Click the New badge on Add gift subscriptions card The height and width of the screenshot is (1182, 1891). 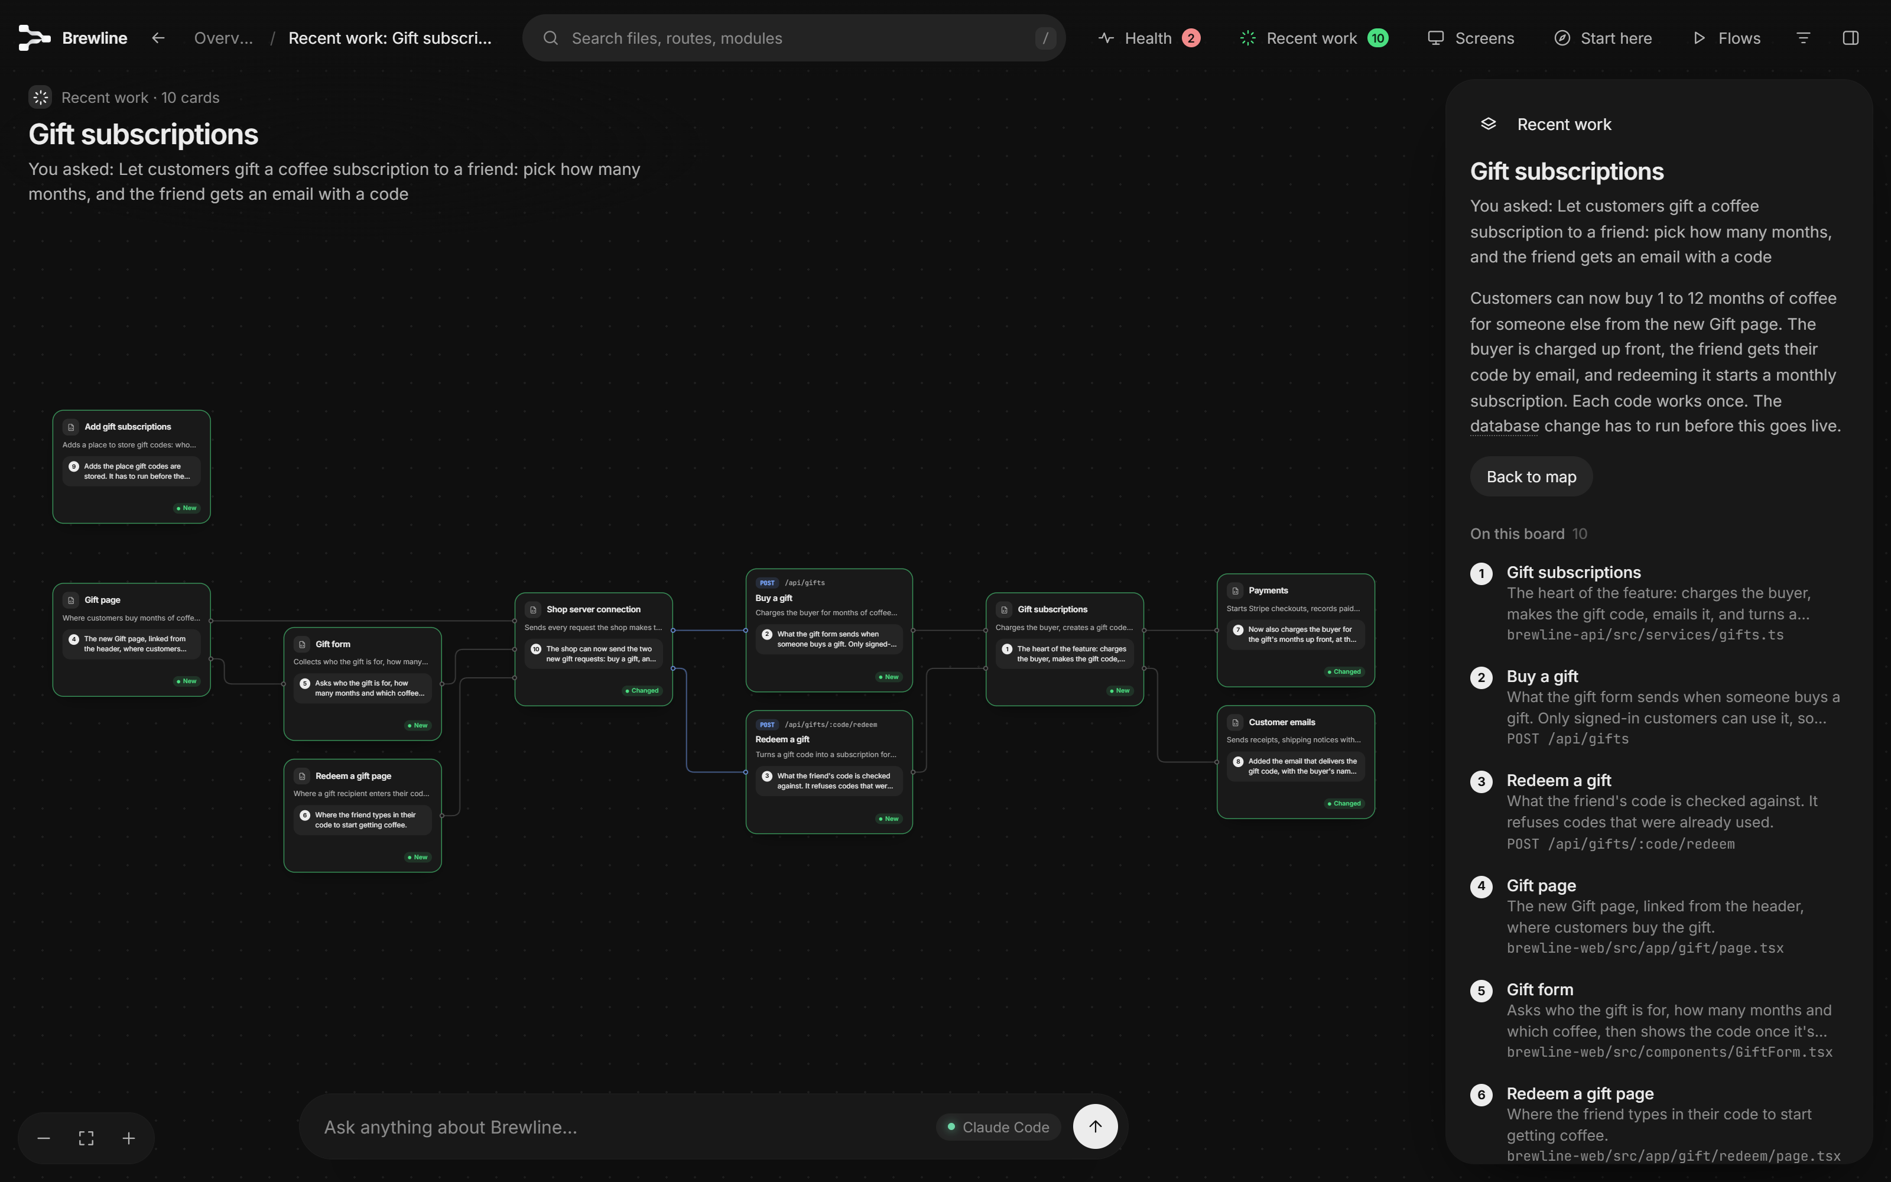[x=186, y=508]
